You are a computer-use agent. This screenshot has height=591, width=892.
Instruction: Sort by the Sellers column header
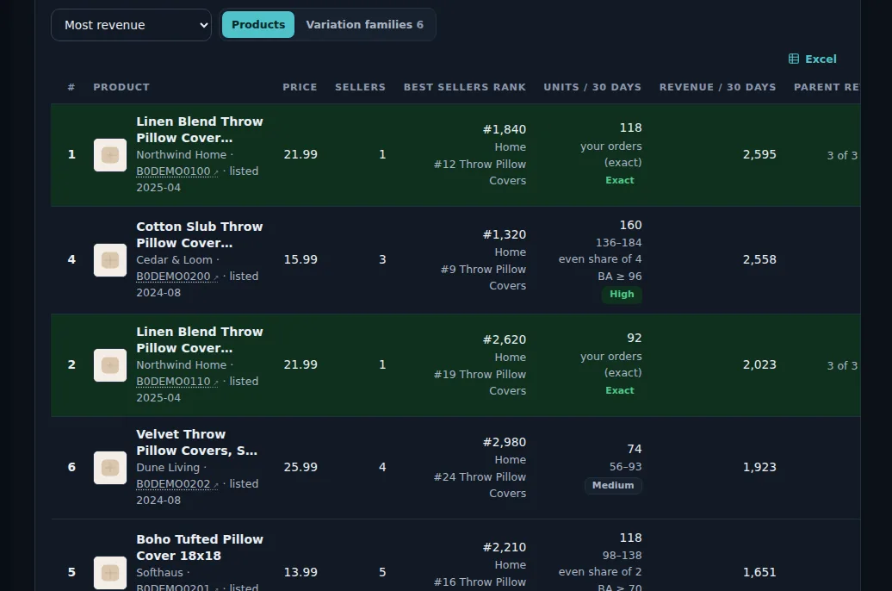[360, 87]
